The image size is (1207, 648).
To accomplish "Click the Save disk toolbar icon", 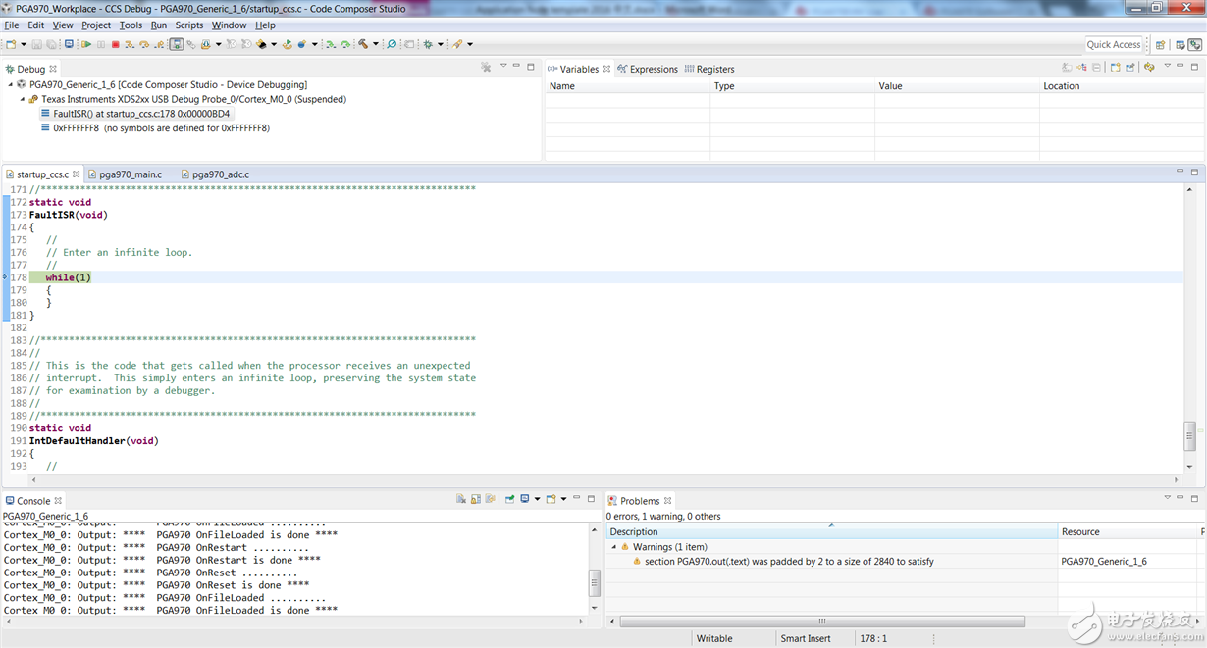I will point(36,44).
